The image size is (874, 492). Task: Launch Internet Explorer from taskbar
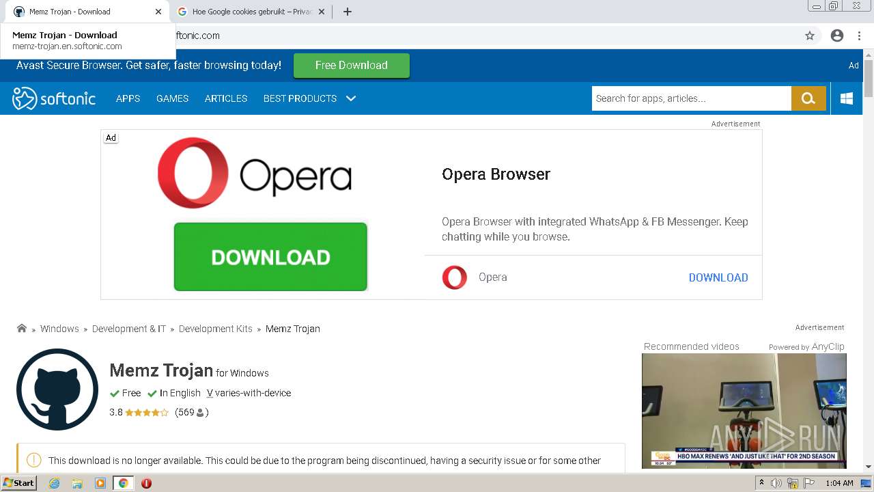pos(55,483)
